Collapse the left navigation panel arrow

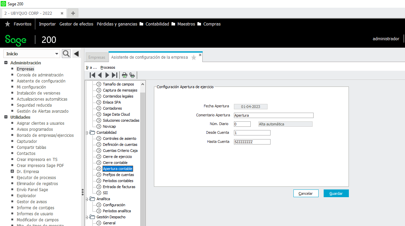pos(76,54)
